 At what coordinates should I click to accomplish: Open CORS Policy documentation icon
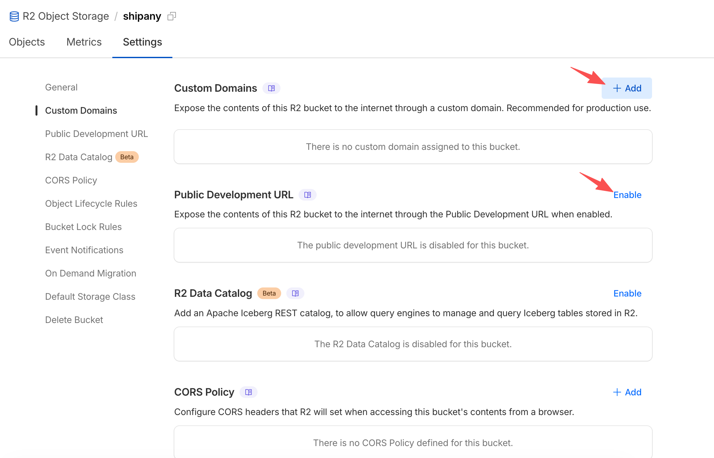pyautogui.click(x=249, y=392)
